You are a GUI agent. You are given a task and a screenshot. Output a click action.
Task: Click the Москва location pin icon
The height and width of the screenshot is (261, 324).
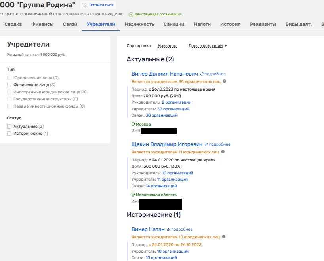133,124
